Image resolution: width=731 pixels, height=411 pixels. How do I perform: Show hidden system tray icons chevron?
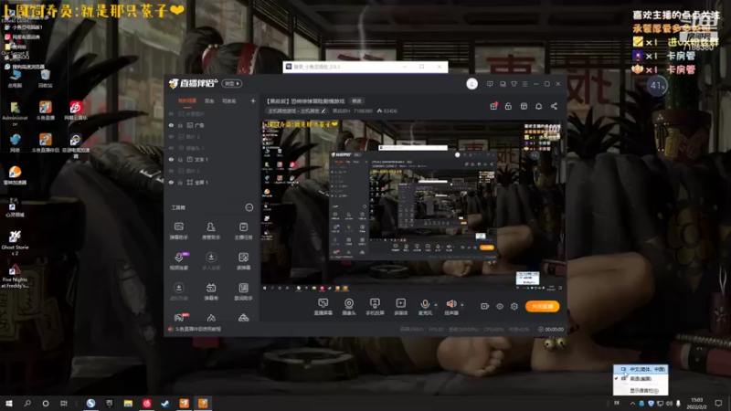[632, 403]
